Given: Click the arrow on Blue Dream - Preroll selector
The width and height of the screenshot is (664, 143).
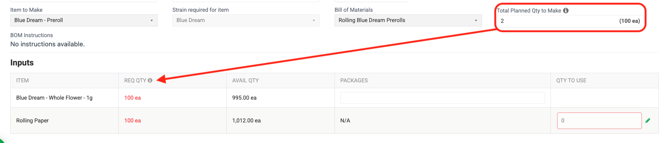Looking at the screenshot, I should click(151, 21).
